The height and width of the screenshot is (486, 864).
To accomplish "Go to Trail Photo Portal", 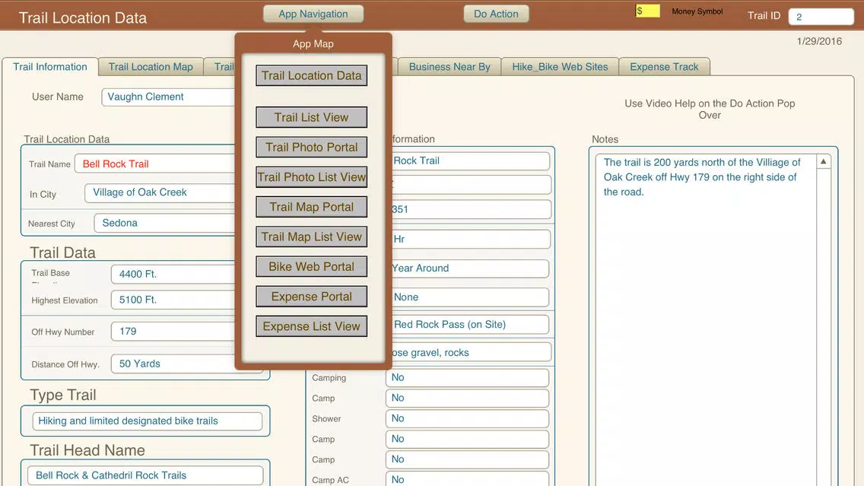I will pyautogui.click(x=311, y=147).
